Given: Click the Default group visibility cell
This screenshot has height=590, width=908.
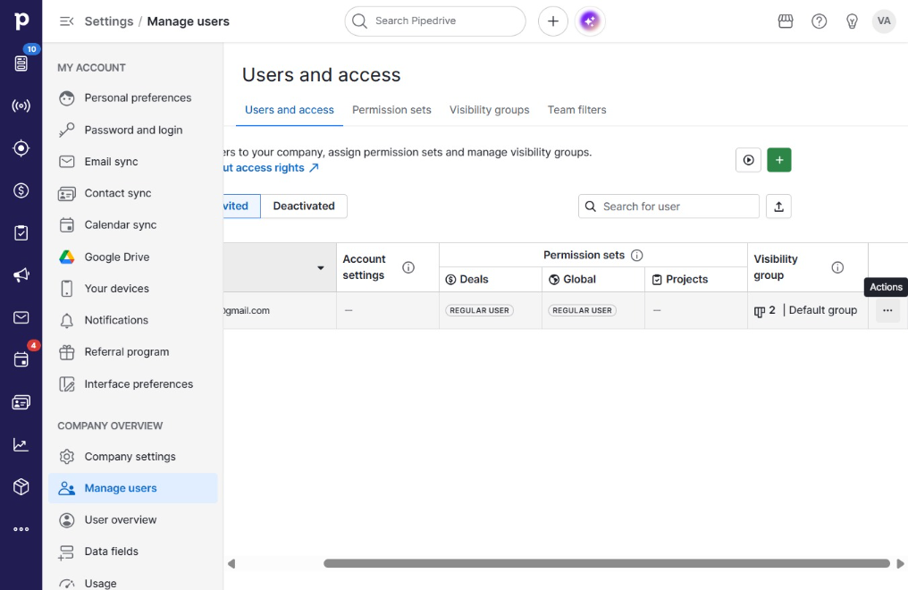Looking at the screenshot, I should click(808, 311).
